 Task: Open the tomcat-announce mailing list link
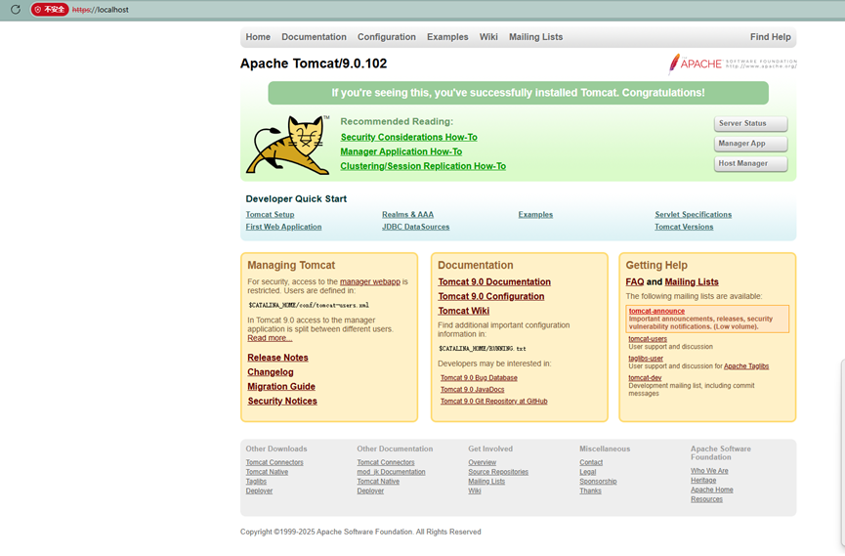pos(656,311)
